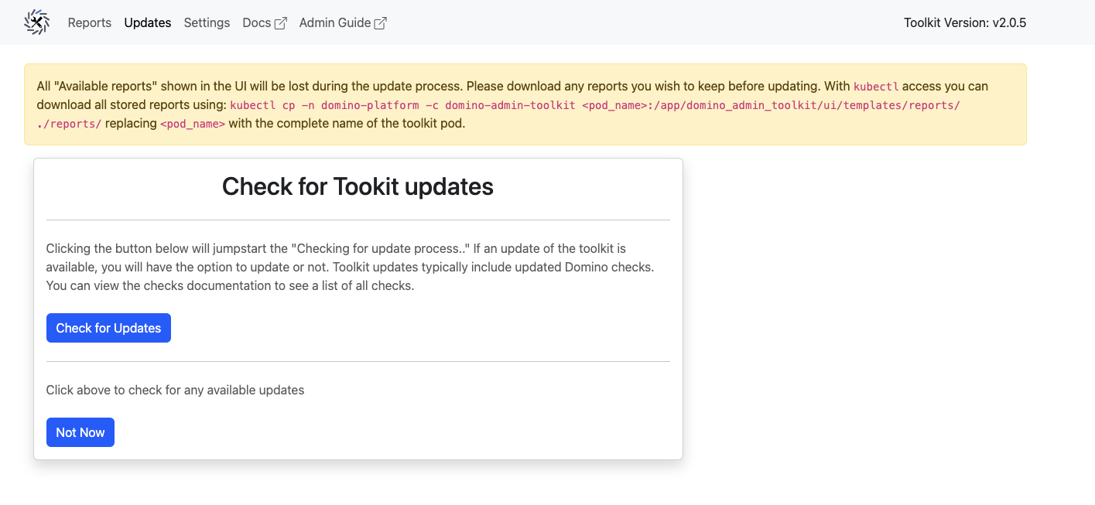
Task: Select the Updates nav item
Action: 147,22
